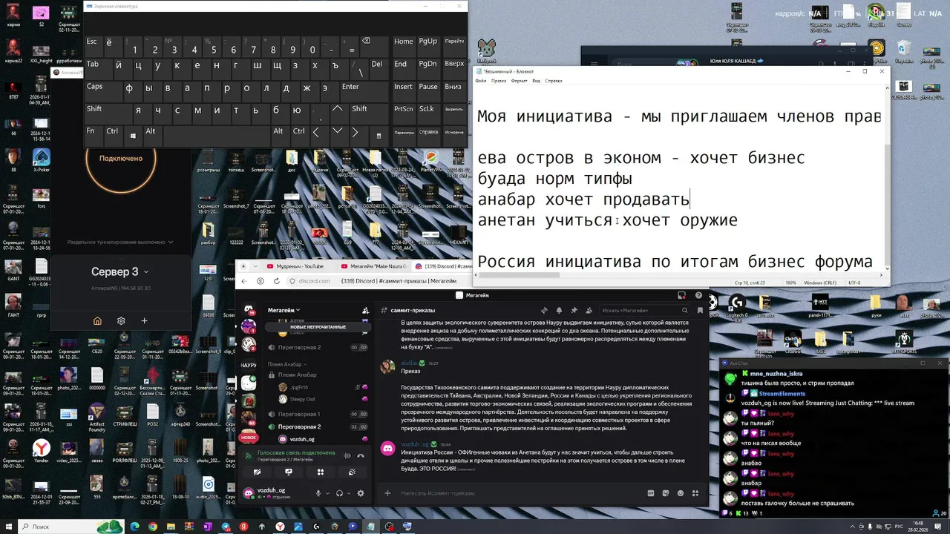The image size is (950, 534).
Task: Start an activity in Discord voice panel
Action: tap(321, 472)
